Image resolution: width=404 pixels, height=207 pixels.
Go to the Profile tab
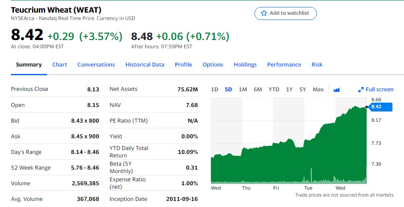[183, 64]
